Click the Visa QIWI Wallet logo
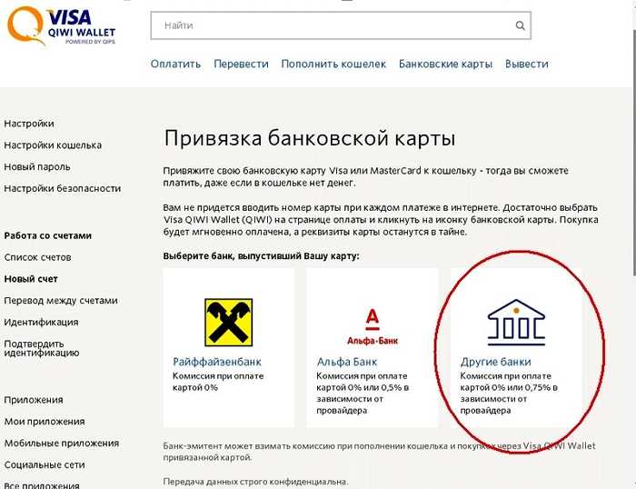The height and width of the screenshot is (489, 636). (62, 26)
